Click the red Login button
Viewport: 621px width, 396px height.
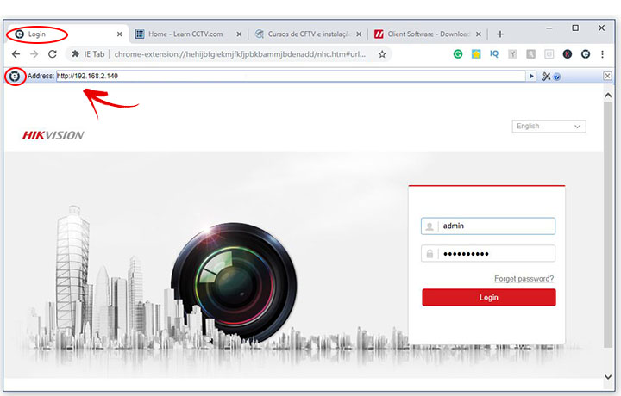(x=488, y=297)
